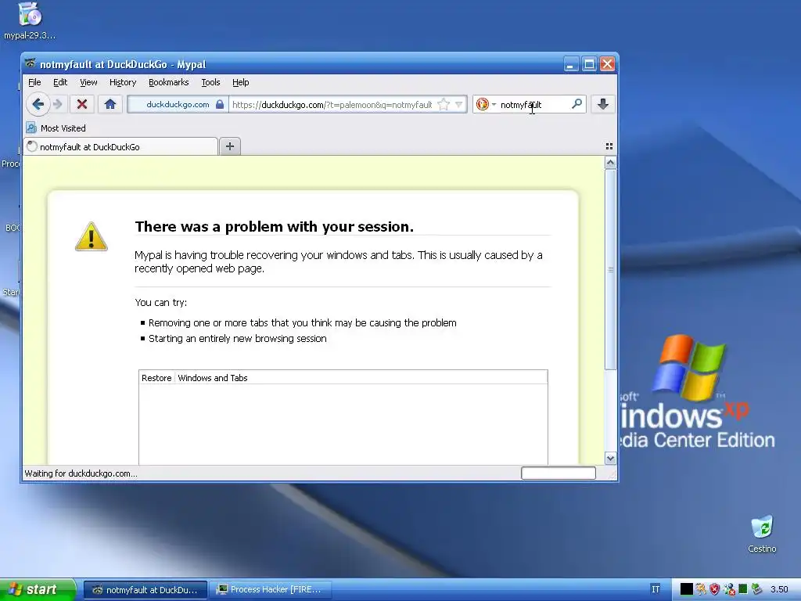Open the Help menu
The image size is (801, 601).
[x=241, y=82]
